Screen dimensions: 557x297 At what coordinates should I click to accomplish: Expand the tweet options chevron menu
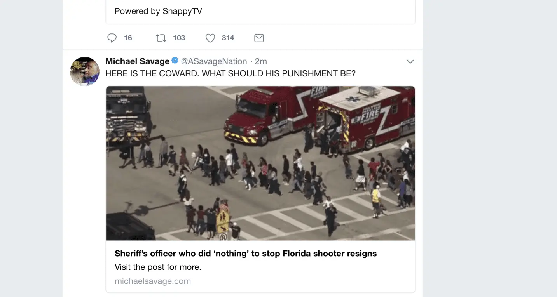coord(410,61)
